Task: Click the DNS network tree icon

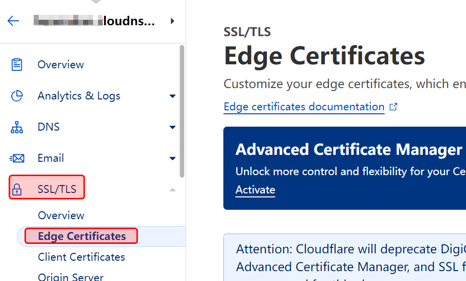Action: [17, 127]
